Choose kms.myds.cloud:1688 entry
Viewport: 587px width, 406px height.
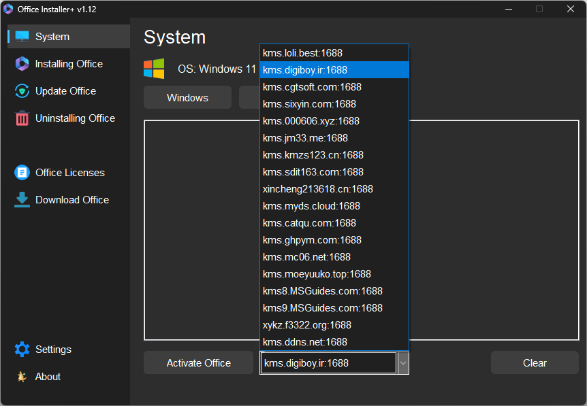point(334,206)
